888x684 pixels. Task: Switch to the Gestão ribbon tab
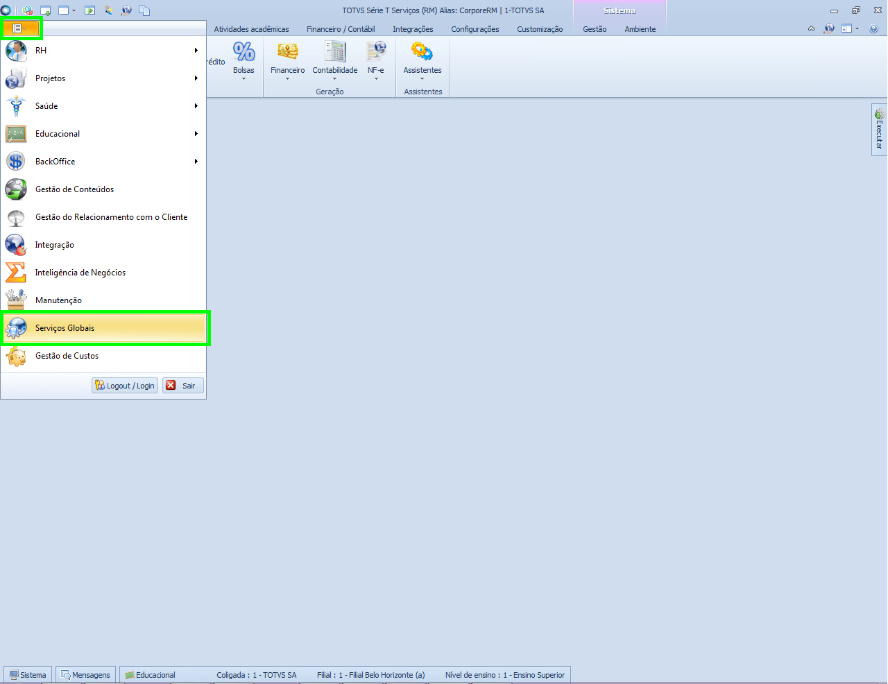595,29
